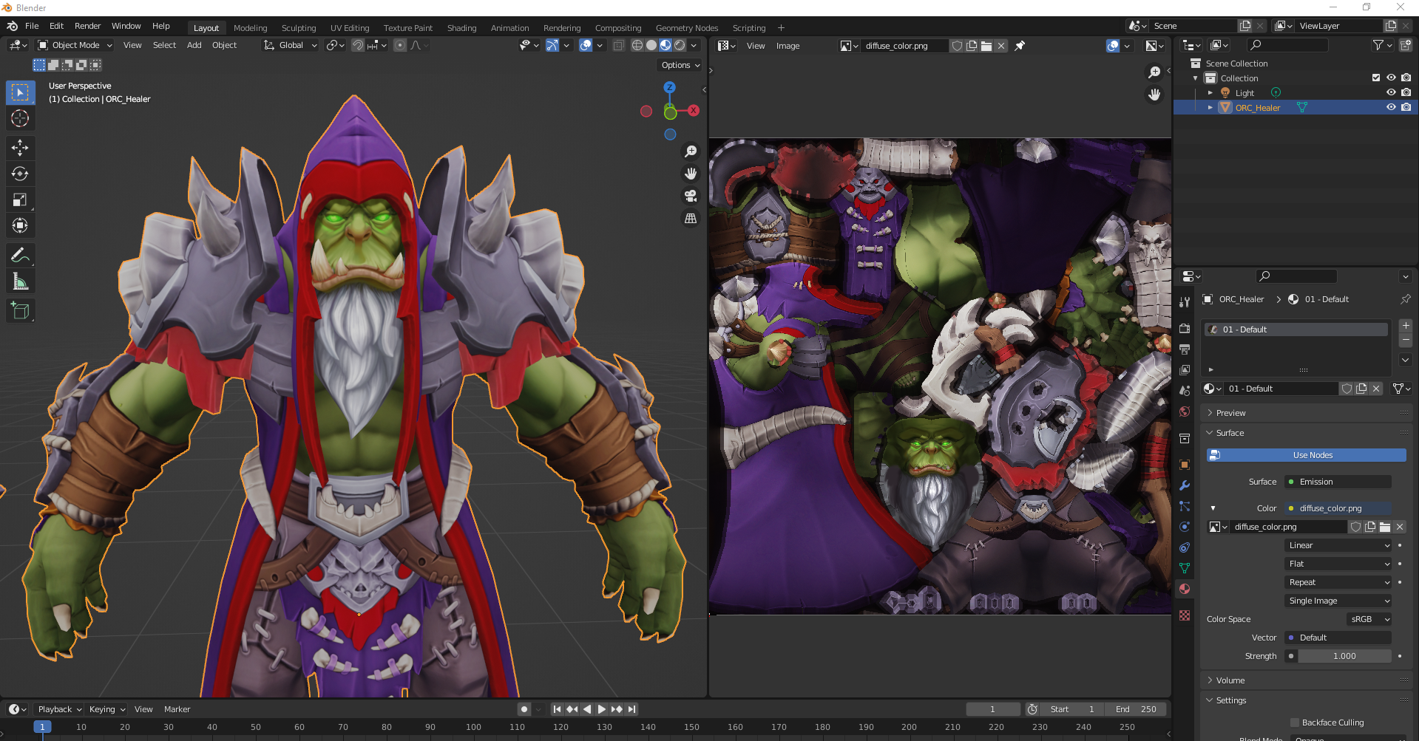1419x741 pixels.
Task: Open the Single Image source dropdown
Action: click(1338, 601)
